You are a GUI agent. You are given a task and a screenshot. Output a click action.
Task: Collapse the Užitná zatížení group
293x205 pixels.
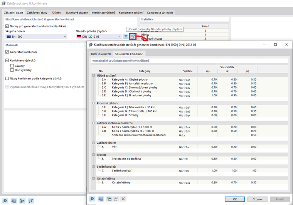(x=94, y=76)
